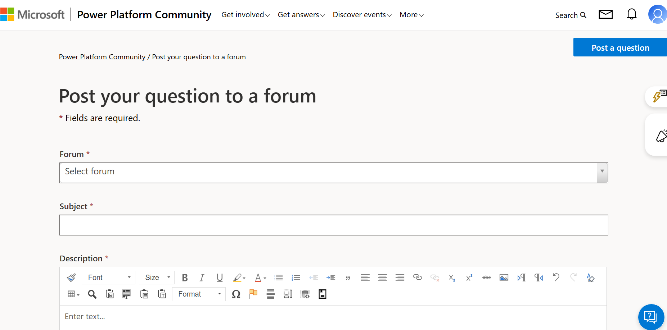Click the Post a question button
Image resolution: width=667 pixels, height=330 pixels.
pos(620,47)
